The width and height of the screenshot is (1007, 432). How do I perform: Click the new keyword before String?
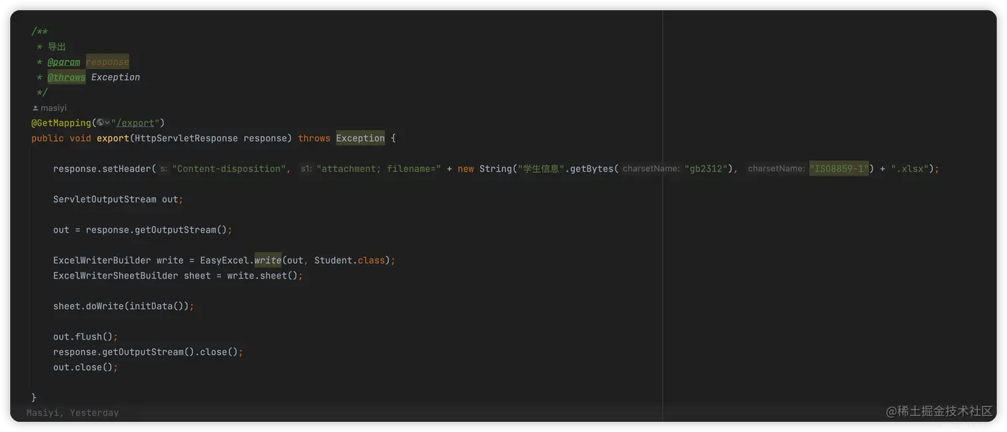point(466,169)
